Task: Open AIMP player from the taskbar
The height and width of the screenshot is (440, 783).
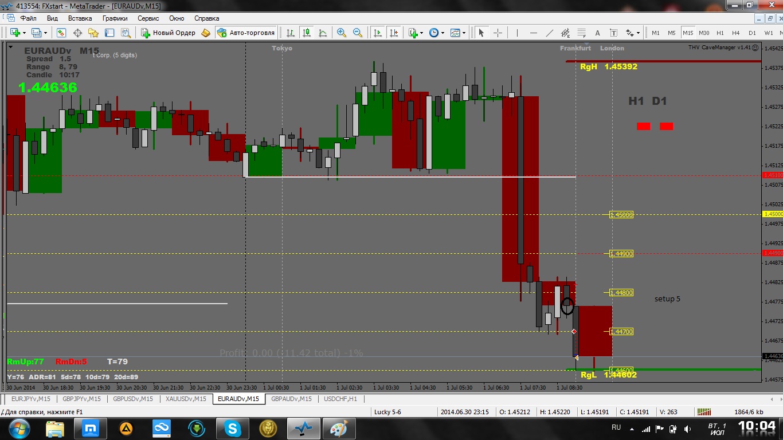Action: point(126,428)
